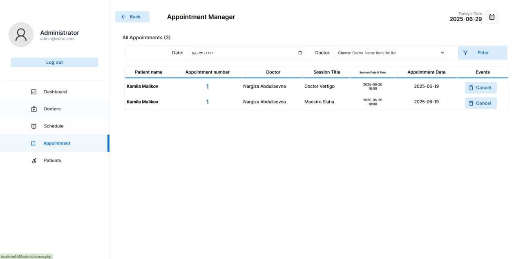523x259 pixels.
Task: Click the Doctor: filter label
Action: pos(323,53)
